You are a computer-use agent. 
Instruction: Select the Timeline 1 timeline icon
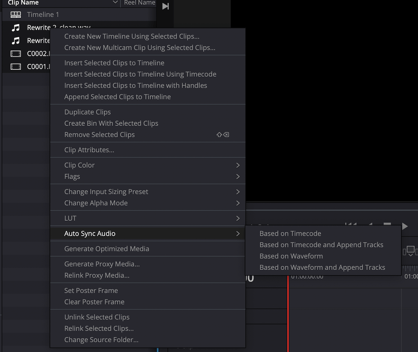pyautogui.click(x=15, y=14)
